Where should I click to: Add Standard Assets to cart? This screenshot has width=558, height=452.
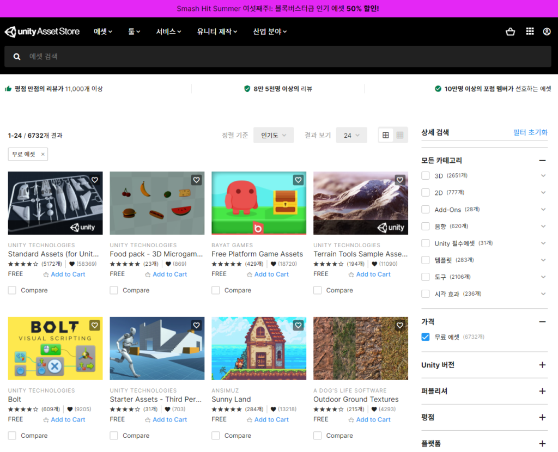(64, 274)
